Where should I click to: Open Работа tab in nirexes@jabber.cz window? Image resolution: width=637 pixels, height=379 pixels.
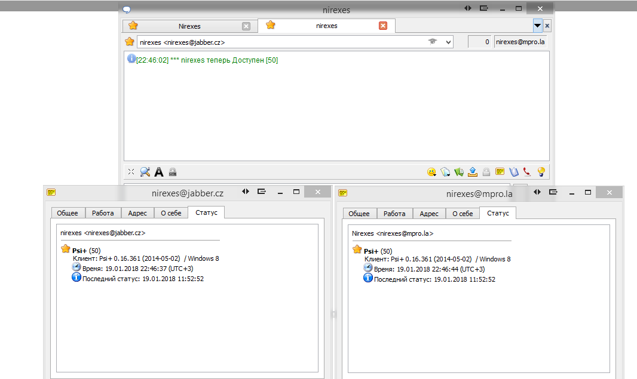coord(103,213)
